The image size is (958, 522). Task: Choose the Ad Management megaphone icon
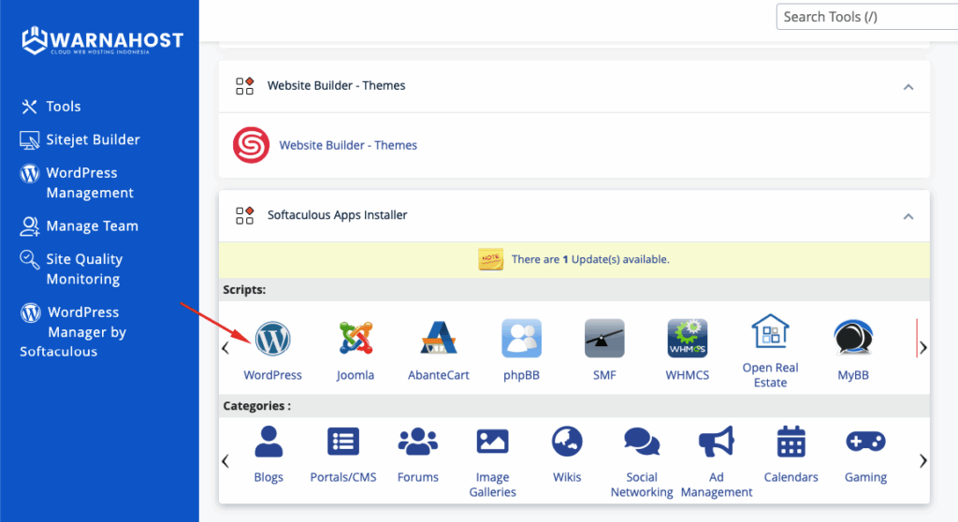pyautogui.click(x=716, y=442)
